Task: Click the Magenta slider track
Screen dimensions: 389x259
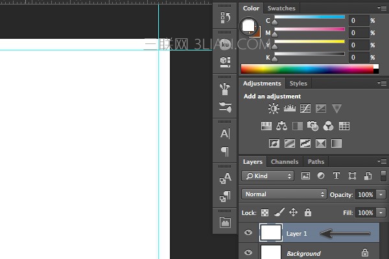Action: point(310,29)
